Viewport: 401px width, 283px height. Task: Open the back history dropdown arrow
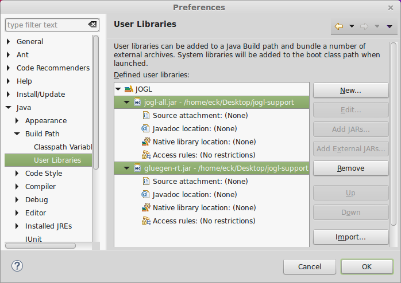[352, 26]
